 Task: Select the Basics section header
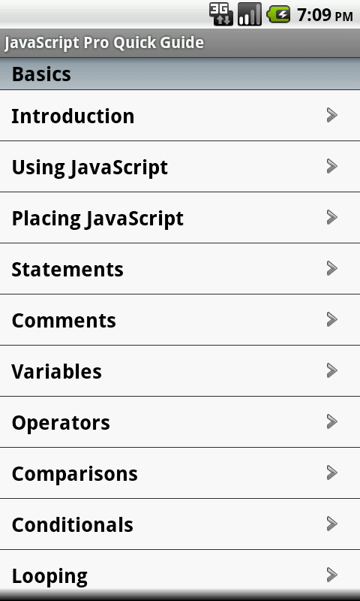(x=180, y=74)
